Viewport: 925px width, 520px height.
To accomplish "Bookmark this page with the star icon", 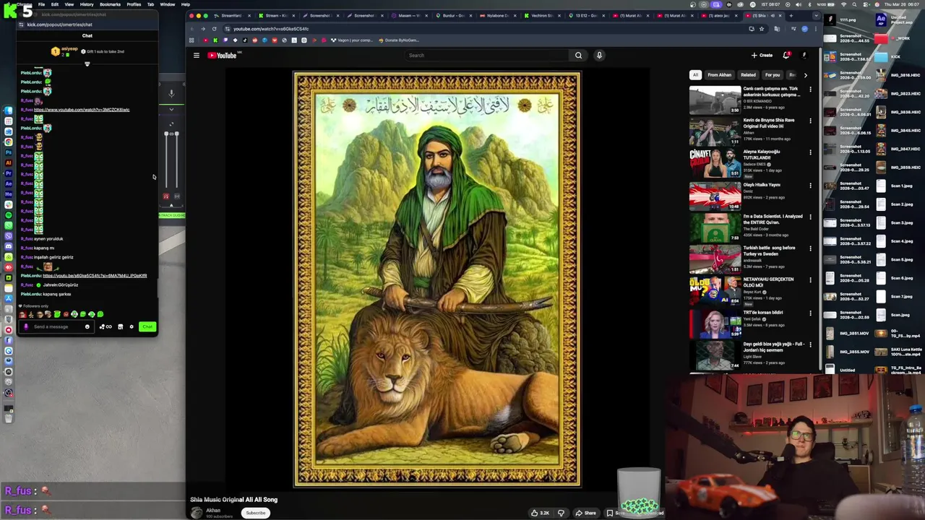I will [761, 29].
